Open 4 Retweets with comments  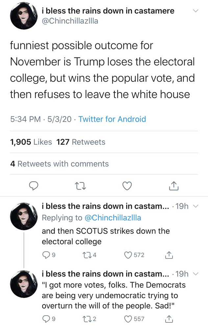tap(59, 164)
